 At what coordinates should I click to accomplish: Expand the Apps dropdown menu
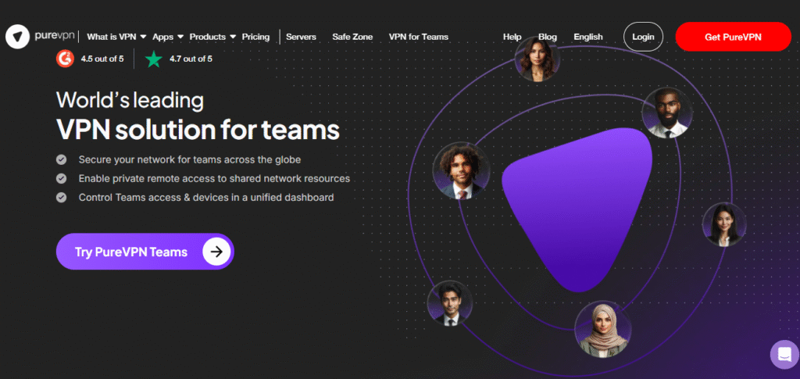pyautogui.click(x=168, y=37)
